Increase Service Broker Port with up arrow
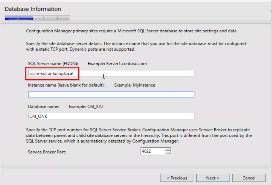Screen dimensions: 272x185 tap(168, 149)
